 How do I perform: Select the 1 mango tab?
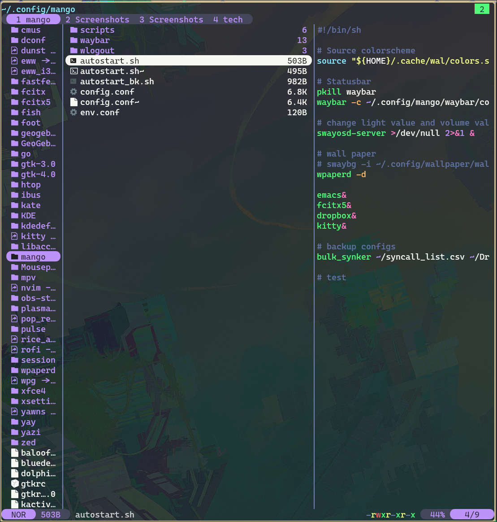click(33, 20)
